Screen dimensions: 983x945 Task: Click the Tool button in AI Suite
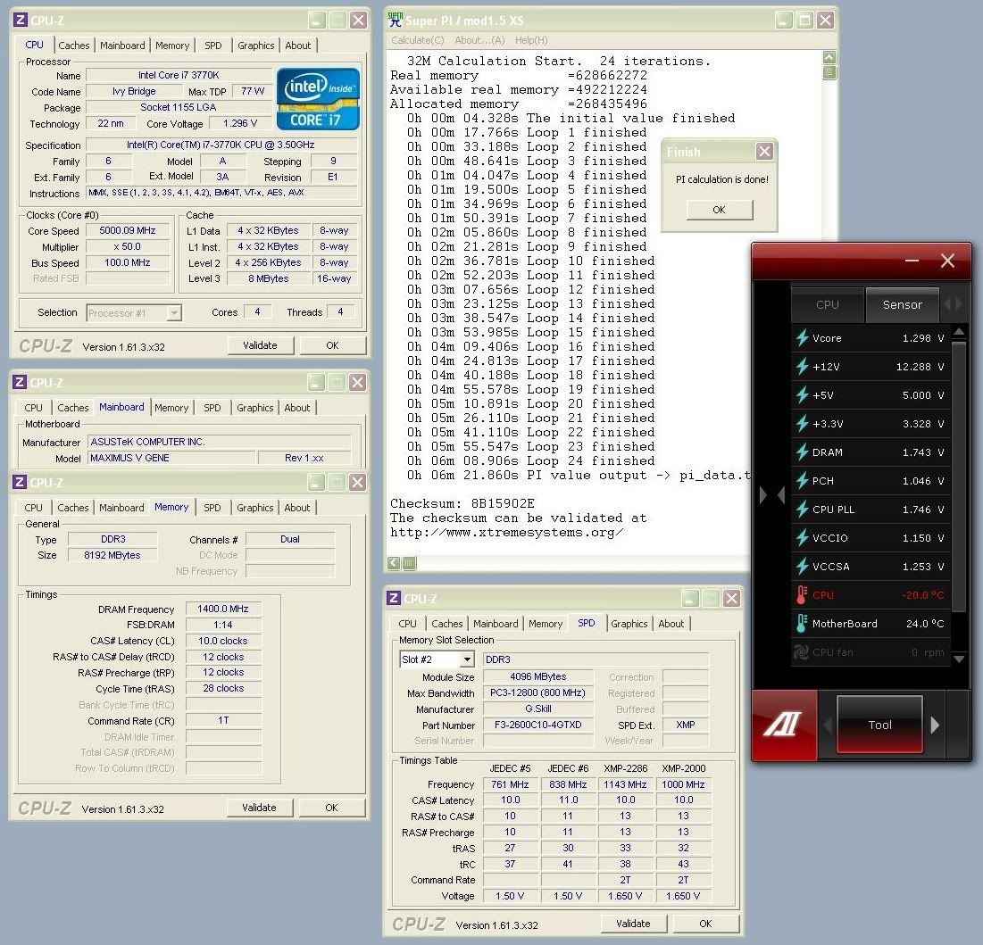pyautogui.click(x=879, y=725)
